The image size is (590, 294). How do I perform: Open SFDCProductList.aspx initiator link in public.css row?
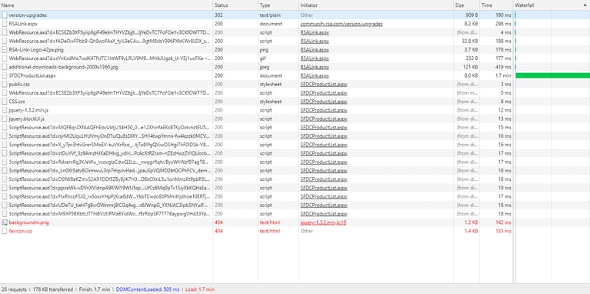coord(324,85)
